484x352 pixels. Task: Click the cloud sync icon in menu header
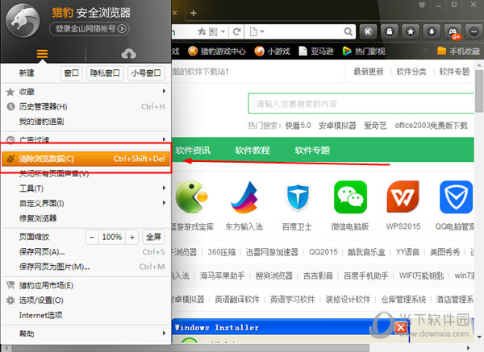coord(128,53)
